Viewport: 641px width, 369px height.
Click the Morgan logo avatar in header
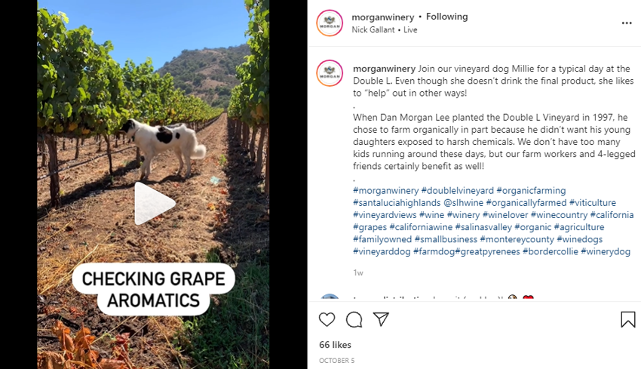[x=330, y=23]
